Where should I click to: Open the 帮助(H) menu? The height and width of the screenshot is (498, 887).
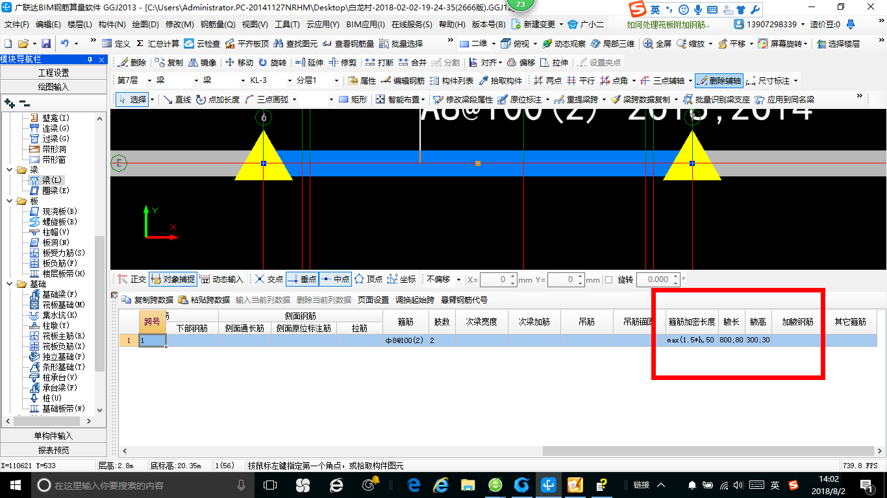point(453,24)
